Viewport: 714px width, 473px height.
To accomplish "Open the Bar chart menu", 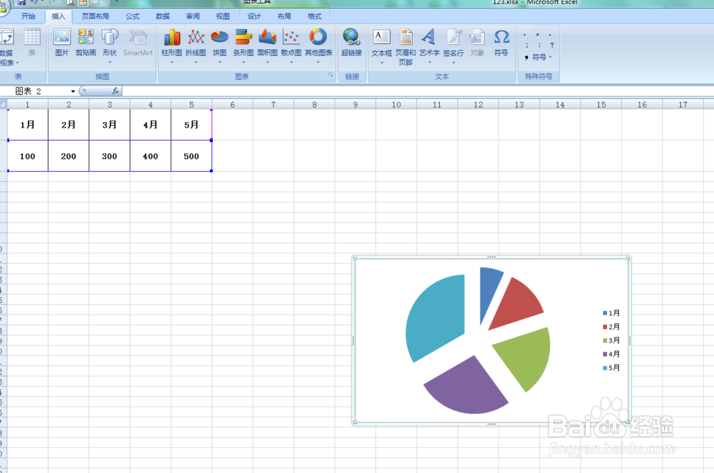I will (243, 46).
